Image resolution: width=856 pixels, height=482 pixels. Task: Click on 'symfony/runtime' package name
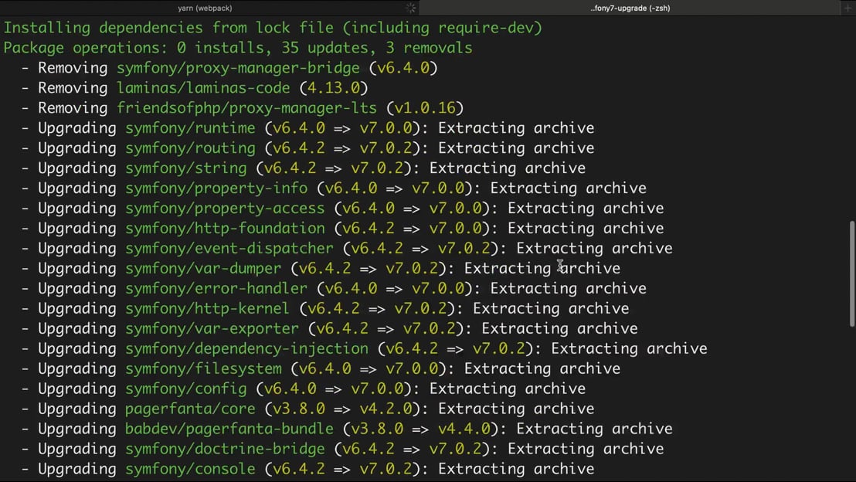click(190, 127)
